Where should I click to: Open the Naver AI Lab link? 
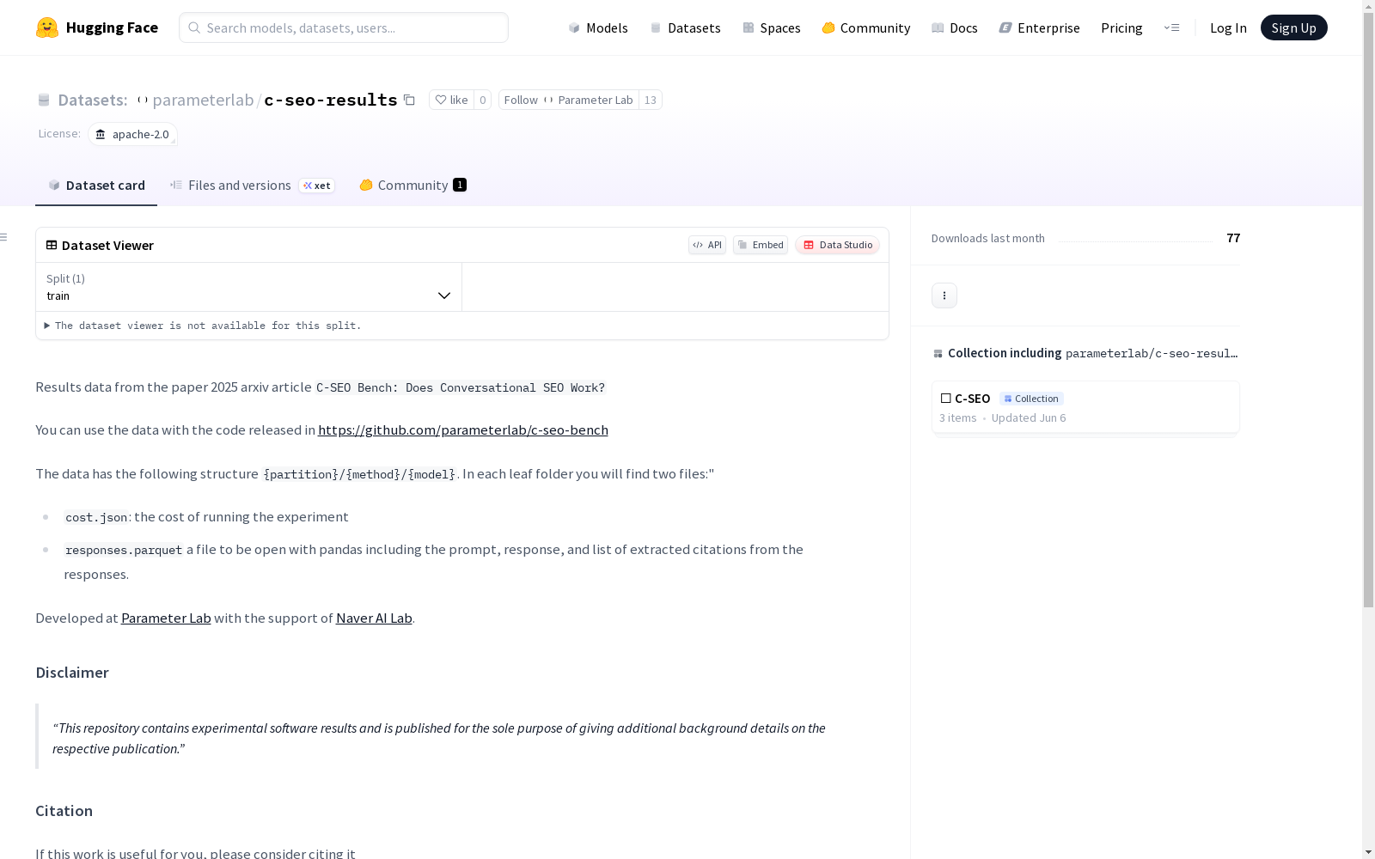click(374, 618)
